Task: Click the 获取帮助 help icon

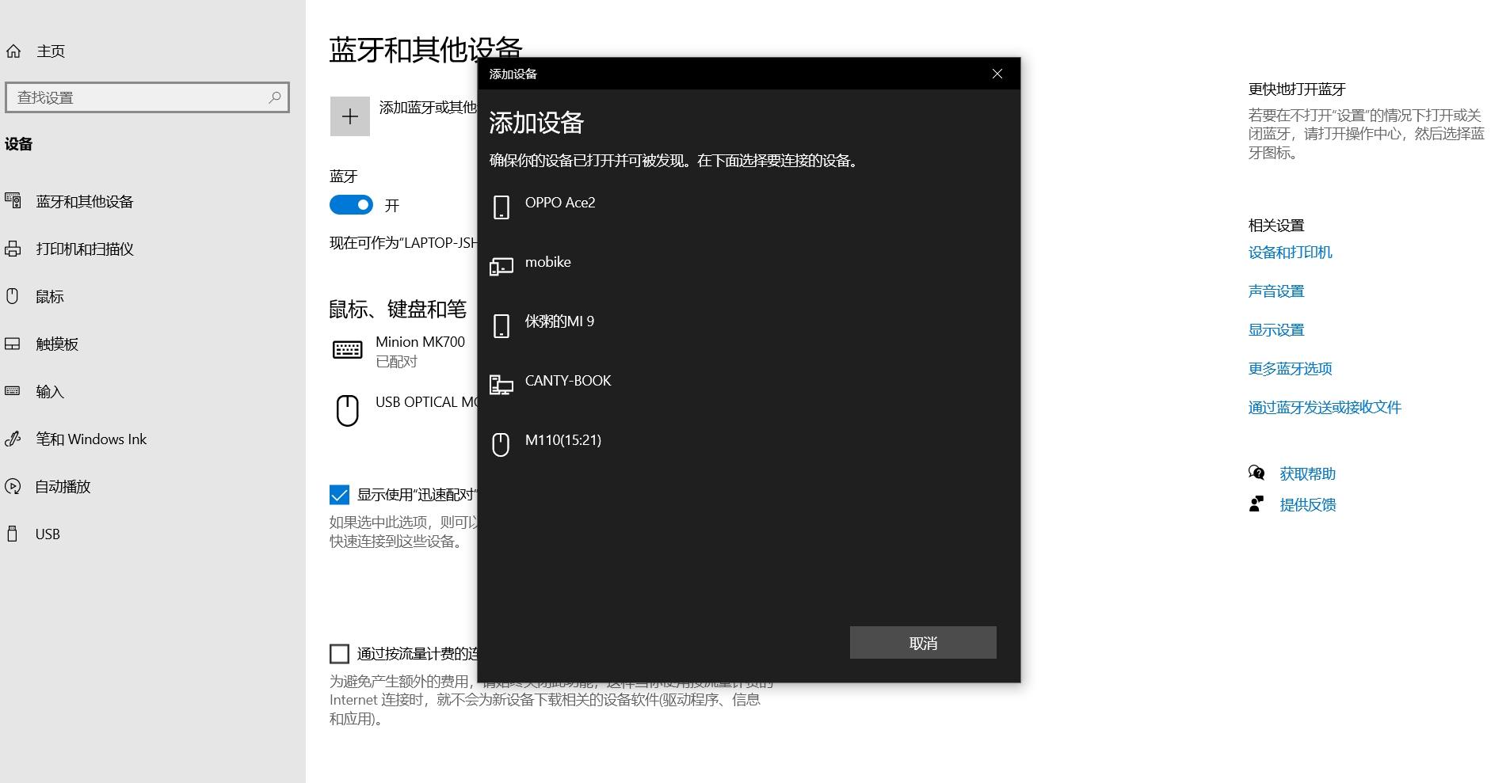Action: coord(1256,473)
